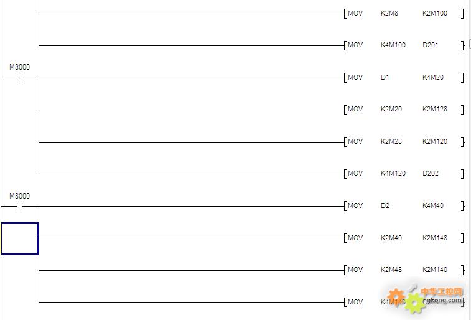471x320 pixels.
Task: Click the K2M100 destination operand
Action: tap(435, 13)
